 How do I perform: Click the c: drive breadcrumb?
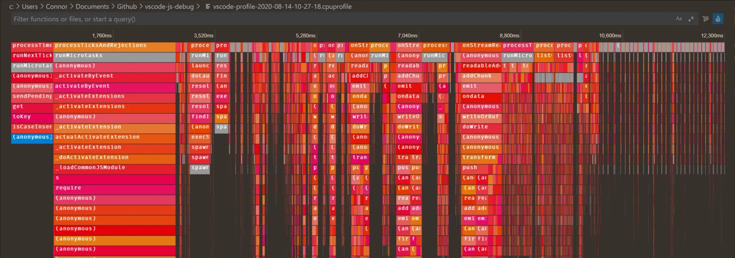point(11,7)
